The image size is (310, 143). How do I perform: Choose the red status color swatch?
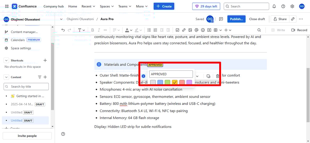tap(182, 82)
